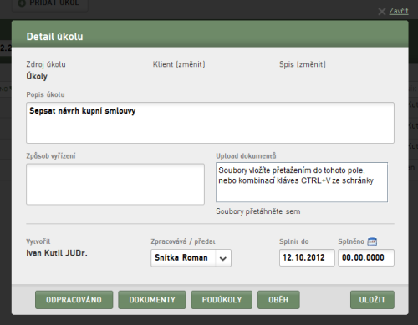Open the Podúkoly section
The height and width of the screenshot is (325, 418).
point(222,300)
